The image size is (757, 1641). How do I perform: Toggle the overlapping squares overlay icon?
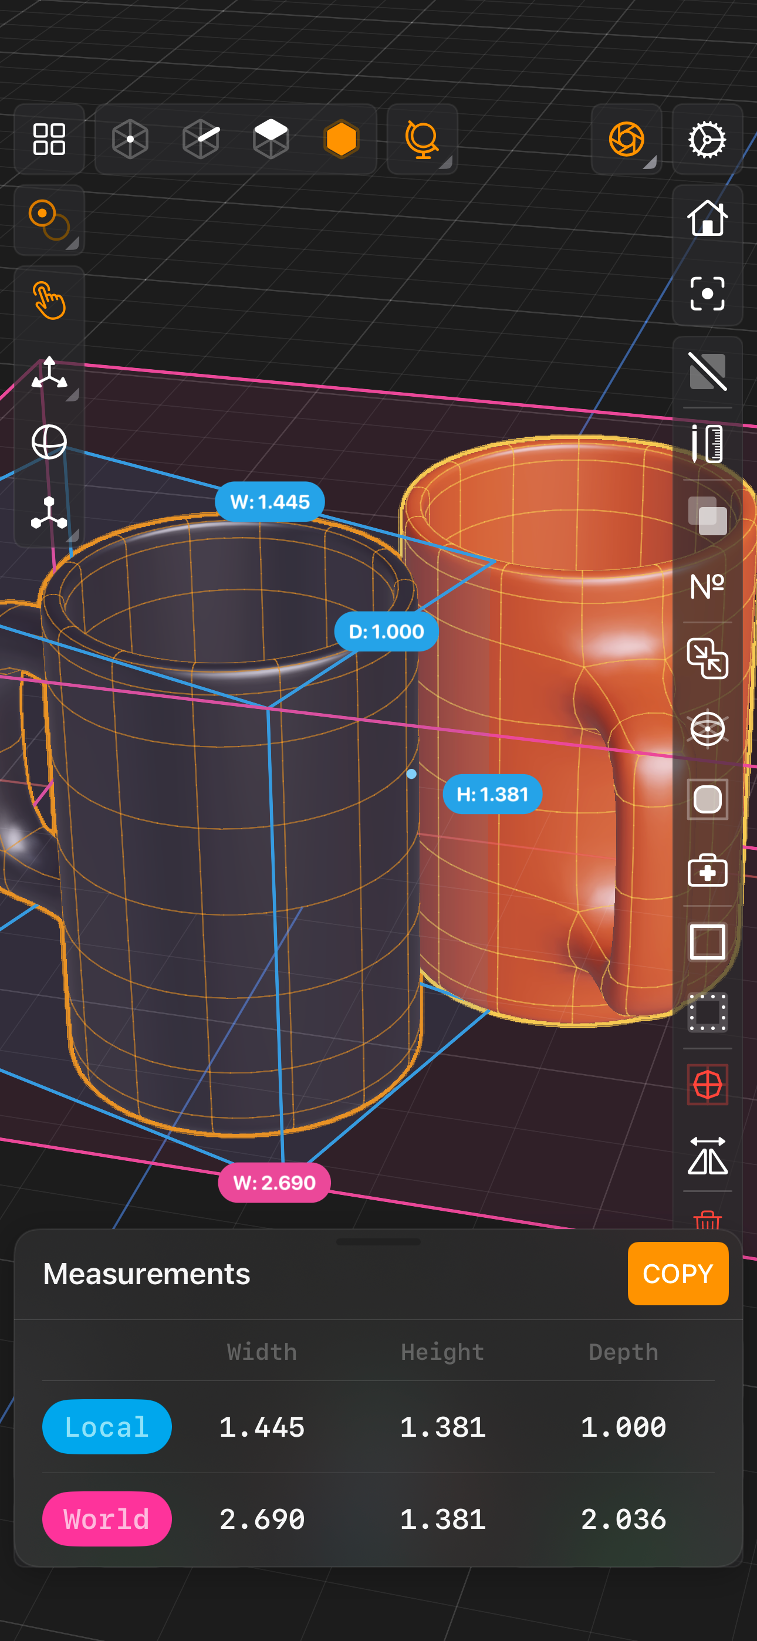[x=707, y=515]
